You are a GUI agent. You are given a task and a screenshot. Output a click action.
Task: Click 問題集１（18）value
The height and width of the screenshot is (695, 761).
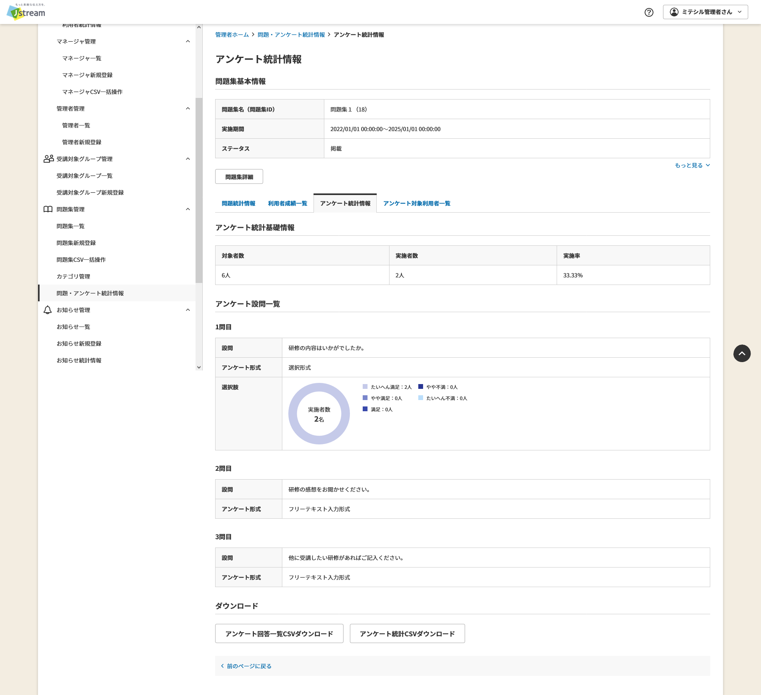point(349,109)
